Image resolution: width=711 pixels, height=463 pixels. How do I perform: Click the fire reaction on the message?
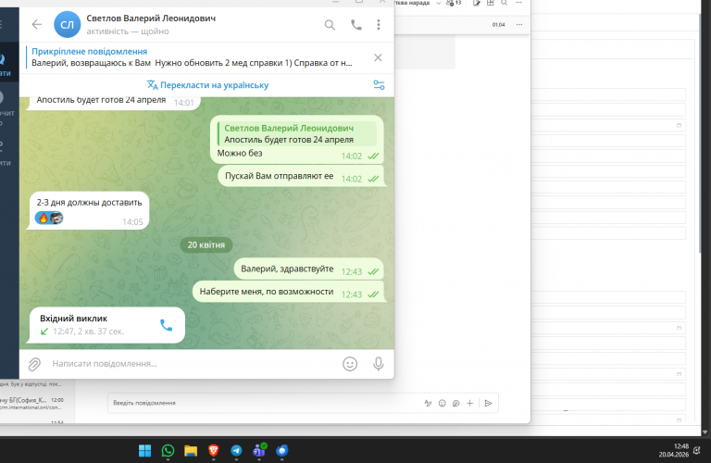click(x=44, y=219)
